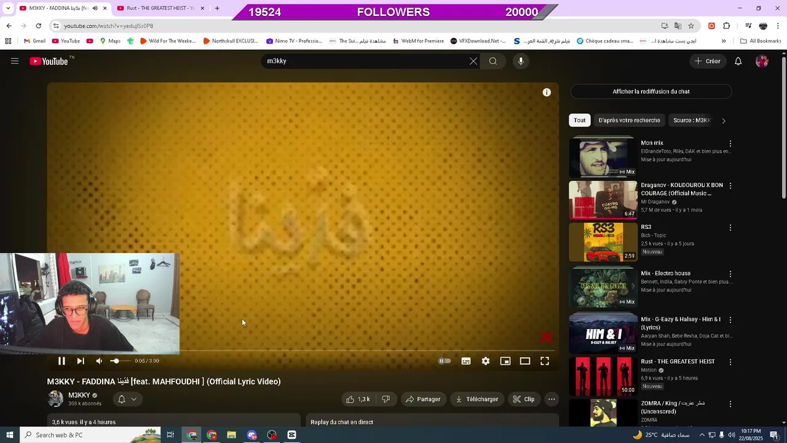Show more filter chips arrow
Image resolution: width=787 pixels, height=443 pixels.
pos(724,121)
